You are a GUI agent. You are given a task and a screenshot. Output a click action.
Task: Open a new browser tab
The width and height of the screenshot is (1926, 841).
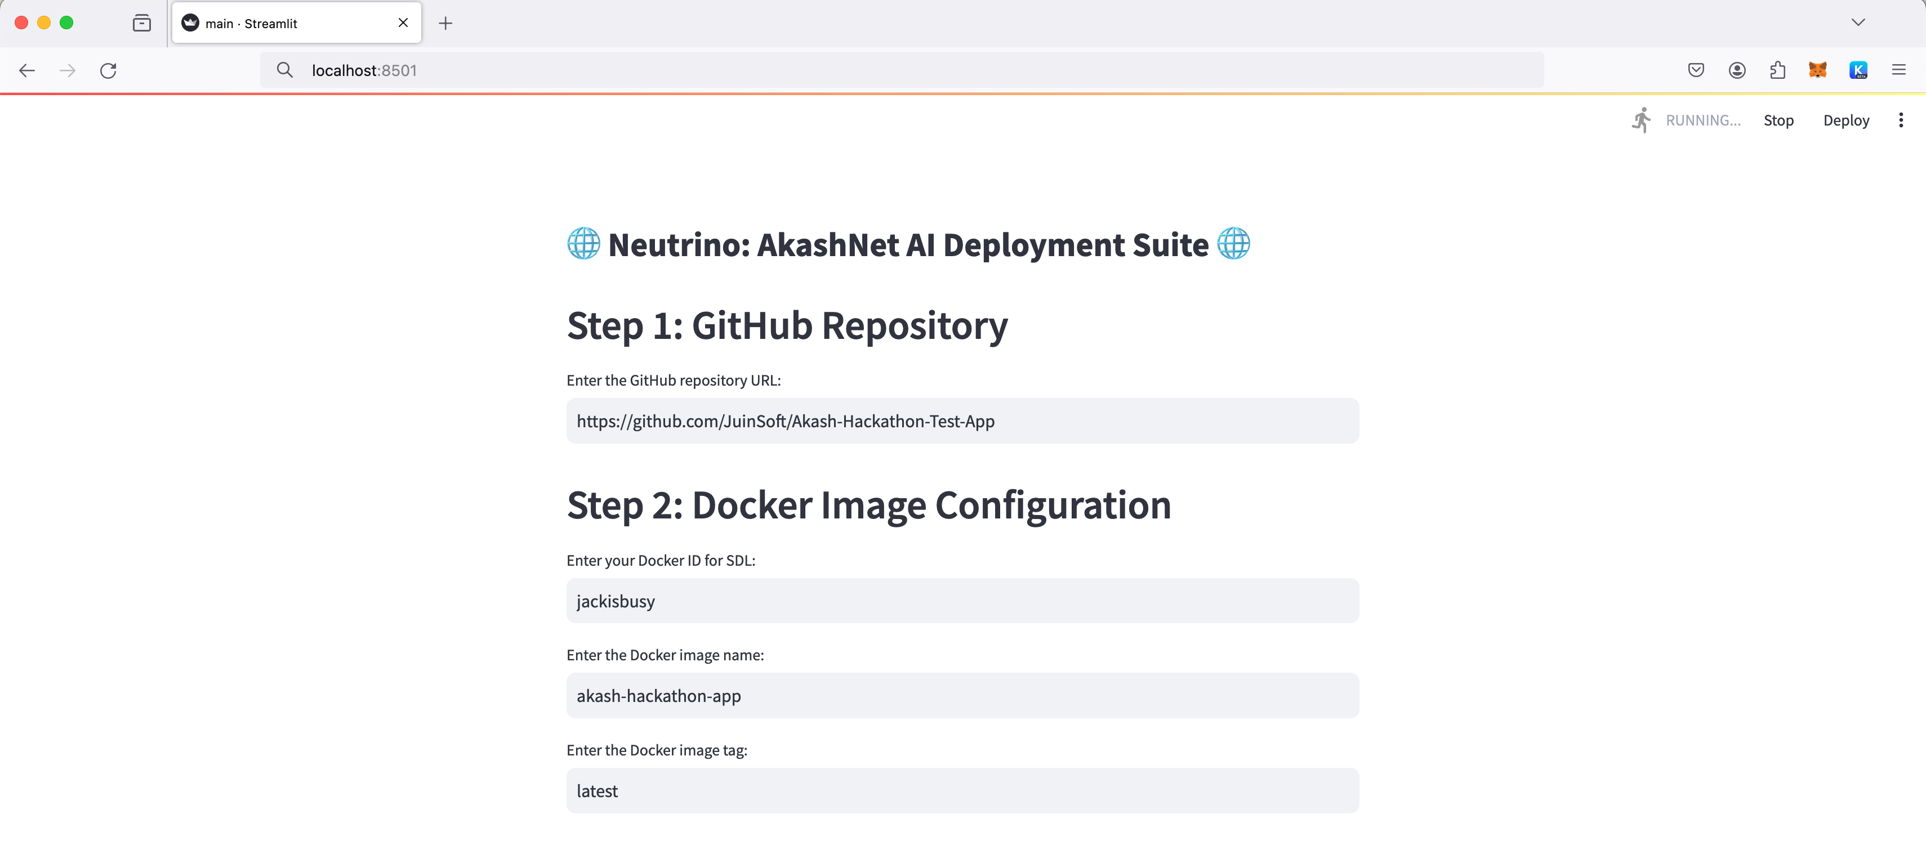click(445, 23)
